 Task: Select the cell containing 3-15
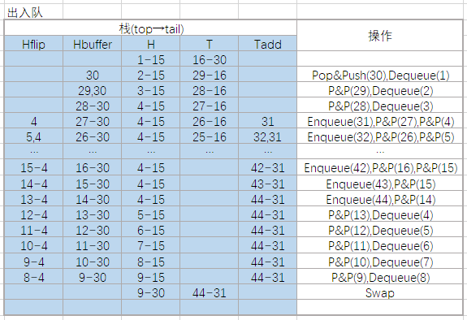pos(151,90)
